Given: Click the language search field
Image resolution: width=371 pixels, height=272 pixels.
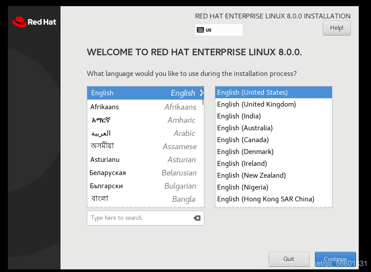Looking at the screenshot, I should point(145,218).
